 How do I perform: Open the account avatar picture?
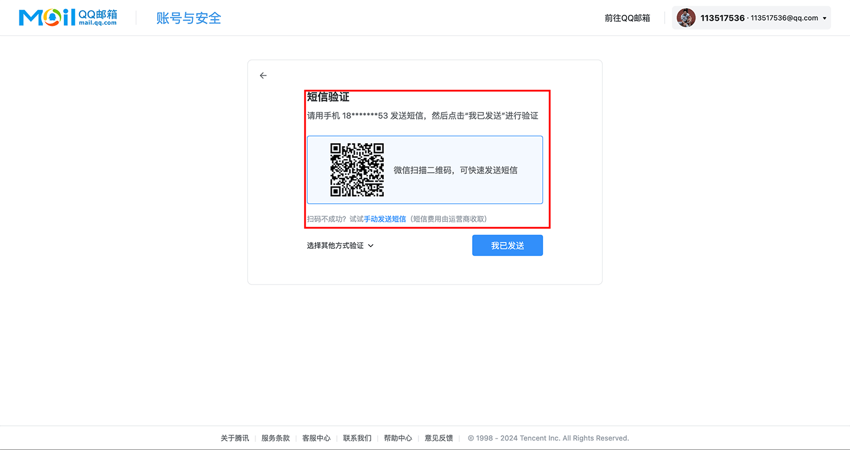pyautogui.click(x=686, y=18)
